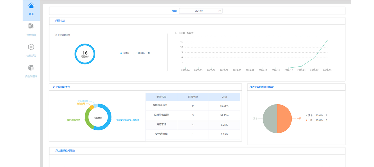Select the 检查部位 sidebar label
374x167 pixels.
[31, 55]
